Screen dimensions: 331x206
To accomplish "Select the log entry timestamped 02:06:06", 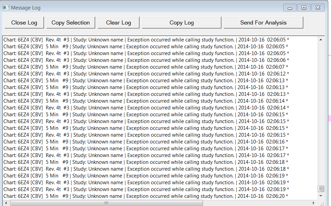I will (x=136, y=60).
